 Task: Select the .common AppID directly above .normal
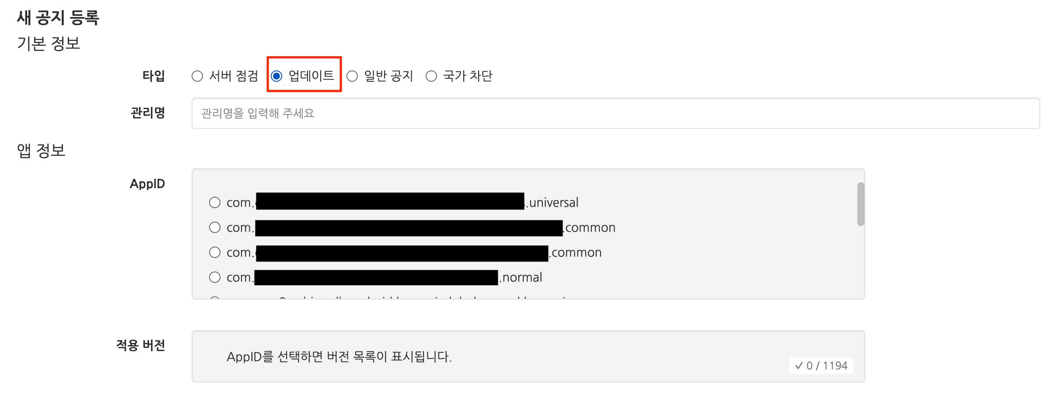click(x=215, y=252)
